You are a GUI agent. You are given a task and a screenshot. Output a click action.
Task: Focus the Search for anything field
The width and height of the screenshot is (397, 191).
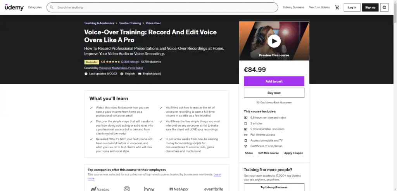(162, 7)
